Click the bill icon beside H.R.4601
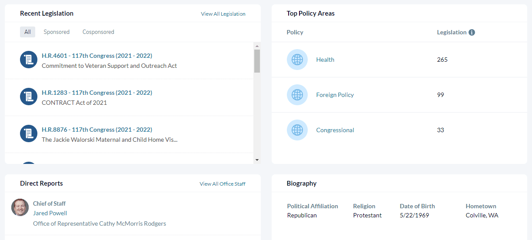Screen dimensions: 532x240 (29, 60)
